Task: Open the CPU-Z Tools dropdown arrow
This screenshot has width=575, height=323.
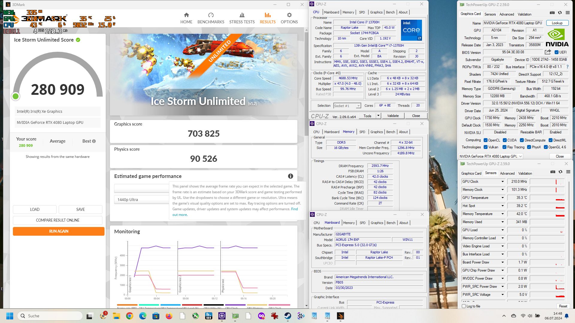Action: click(378, 116)
